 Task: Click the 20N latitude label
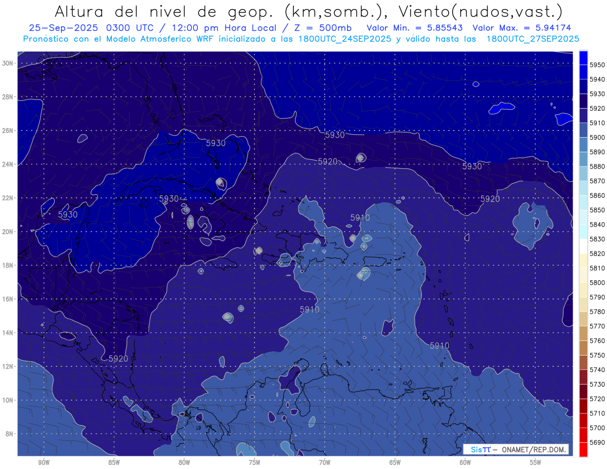click(7, 232)
